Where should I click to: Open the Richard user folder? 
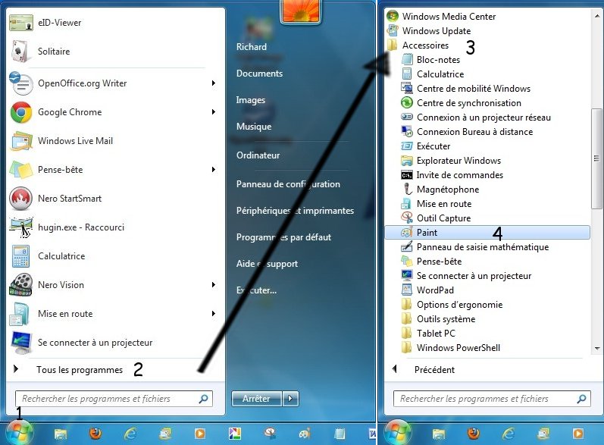point(252,47)
